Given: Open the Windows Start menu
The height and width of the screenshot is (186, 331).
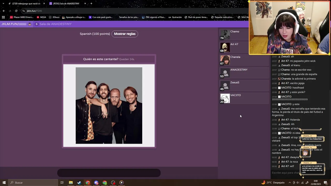Looking at the screenshot, I should click(x=4, y=183).
